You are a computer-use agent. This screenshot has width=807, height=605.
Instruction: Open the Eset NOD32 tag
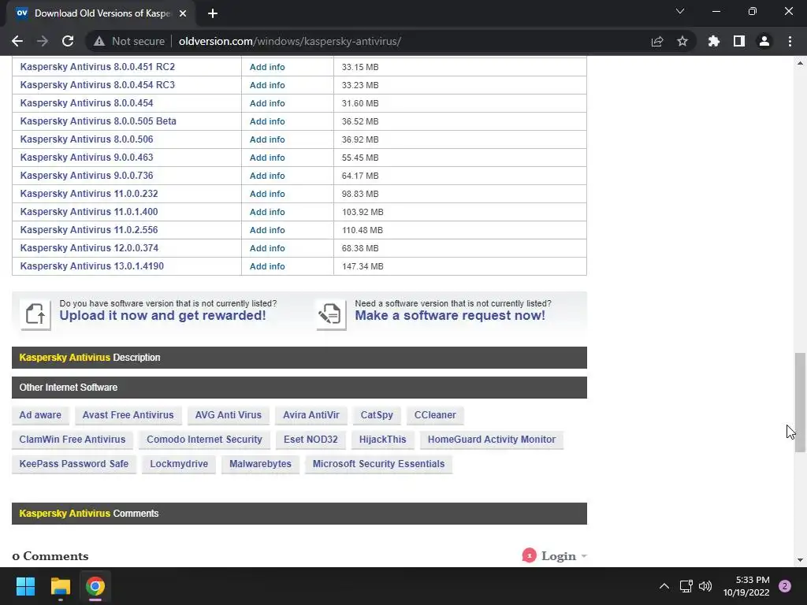tap(311, 440)
